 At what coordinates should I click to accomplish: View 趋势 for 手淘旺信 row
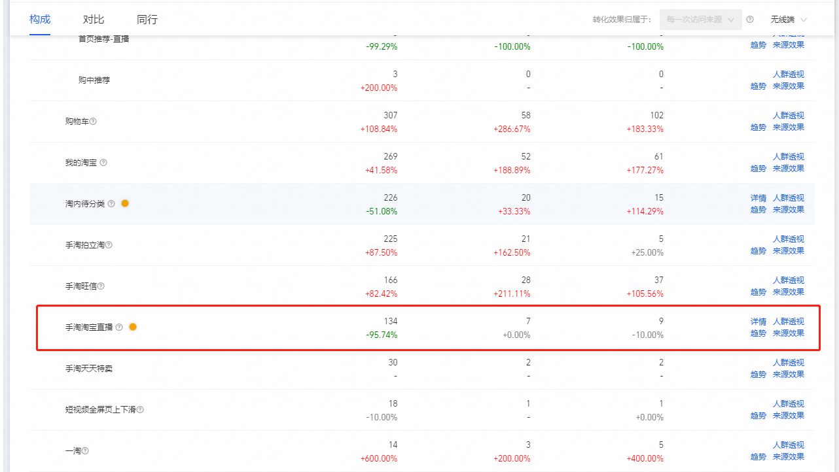point(758,292)
